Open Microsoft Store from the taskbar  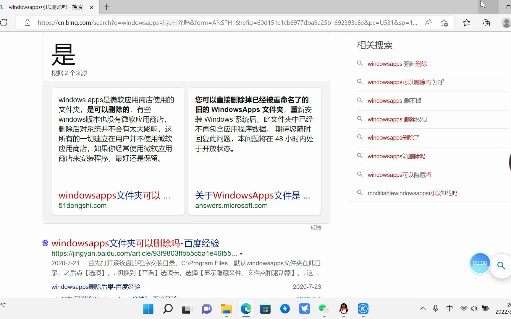tap(265, 309)
